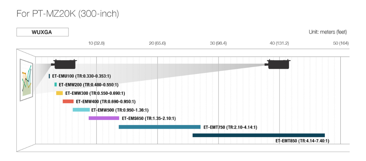Viewport: 366px width, 161px height.
Task: Click the ET-EMT850 lens label
Action: point(302,141)
